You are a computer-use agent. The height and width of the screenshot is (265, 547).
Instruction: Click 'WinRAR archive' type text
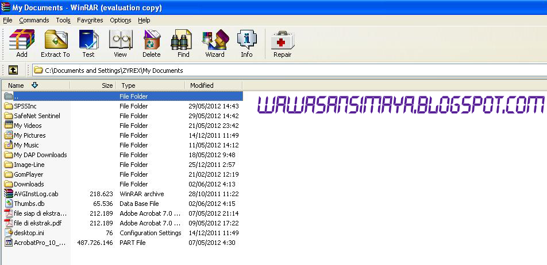pos(141,194)
